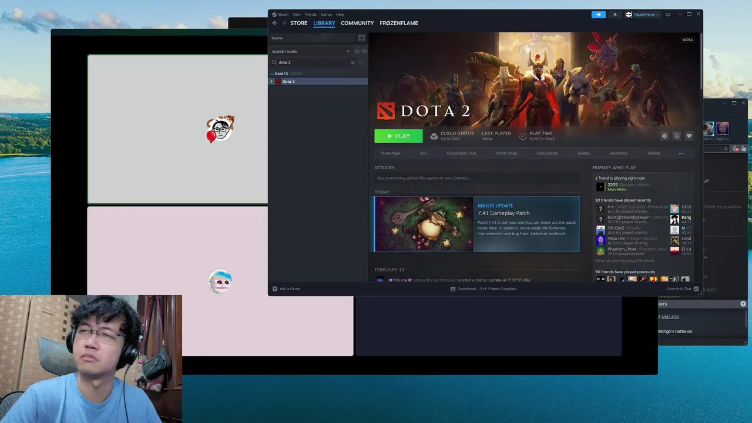This screenshot has width=752, height=423.
Task: Open the Friends & Chat icon
Action: (696, 289)
